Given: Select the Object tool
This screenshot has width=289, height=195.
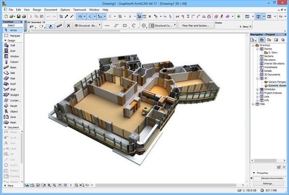Looking at the screenshot, I should (x=12, y=111).
